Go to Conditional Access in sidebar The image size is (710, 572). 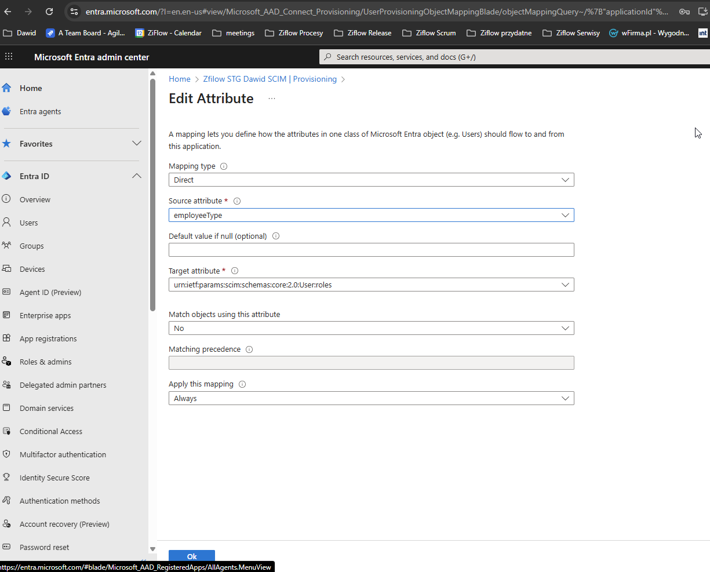(x=51, y=432)
